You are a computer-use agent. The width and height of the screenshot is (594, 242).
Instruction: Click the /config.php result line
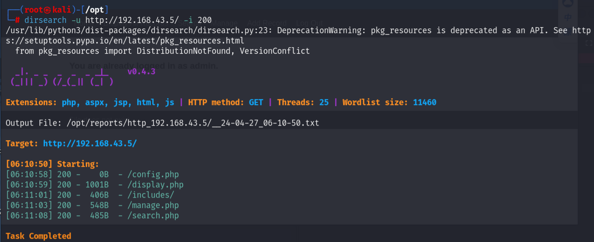point(92,174)
